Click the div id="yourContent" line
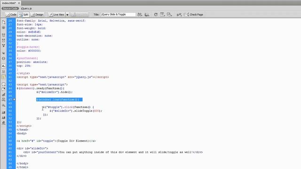 point(113,152)
